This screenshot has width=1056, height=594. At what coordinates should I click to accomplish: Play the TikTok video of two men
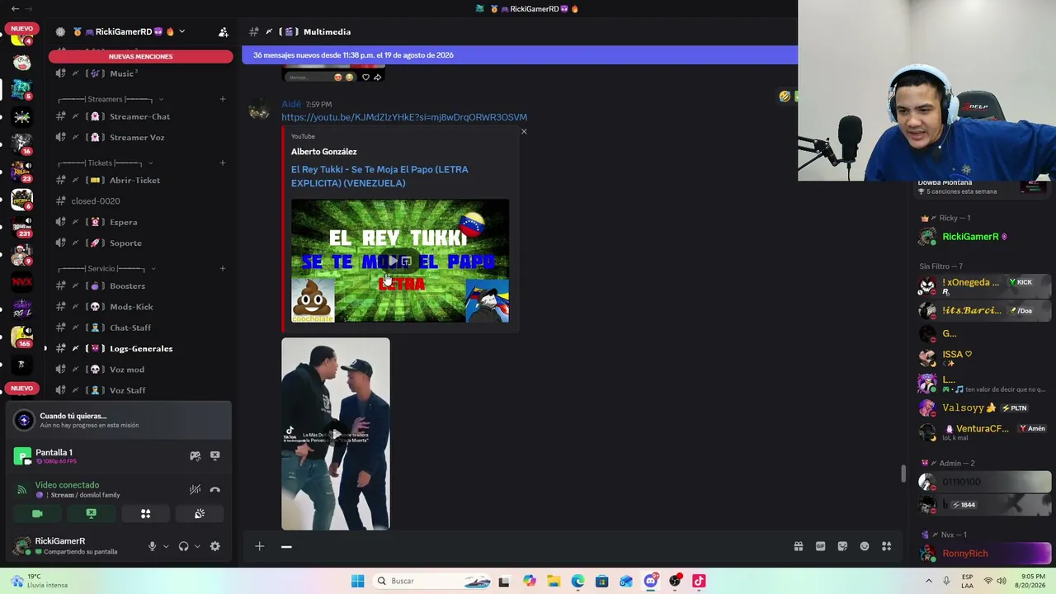336,434
